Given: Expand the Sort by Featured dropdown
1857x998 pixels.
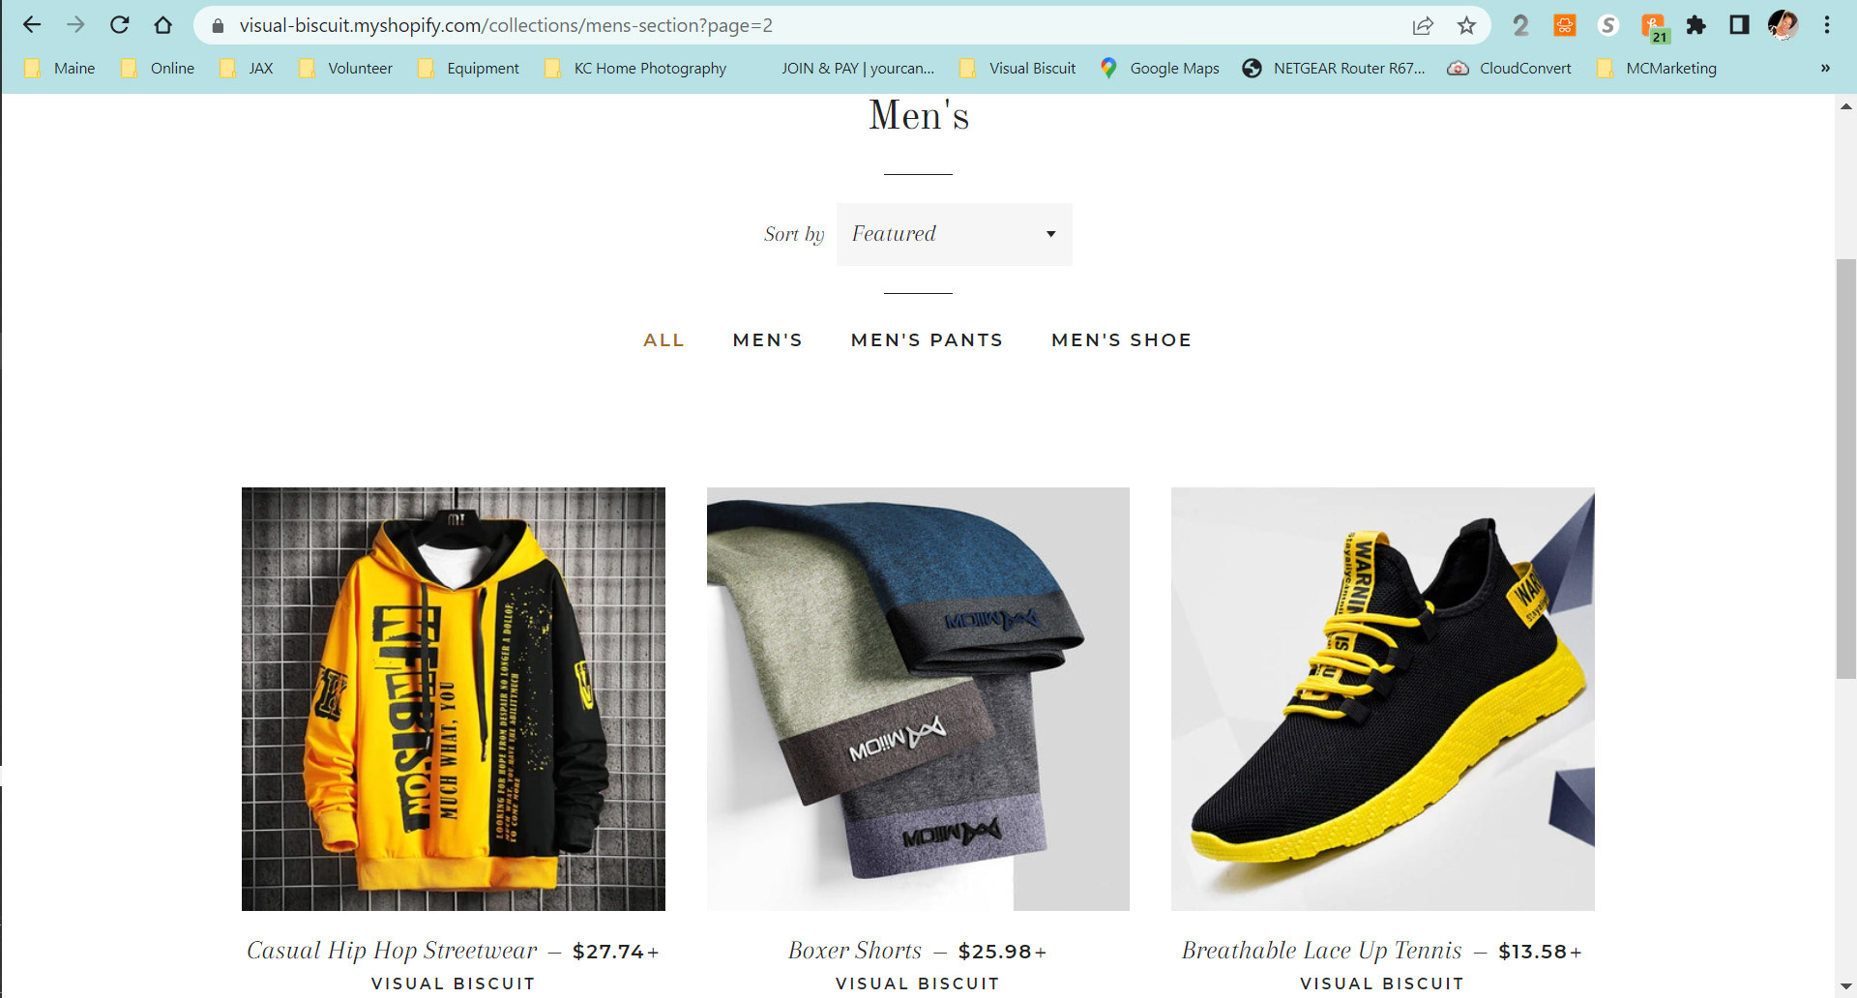Looking at the screenshot, I should (954, 234).
